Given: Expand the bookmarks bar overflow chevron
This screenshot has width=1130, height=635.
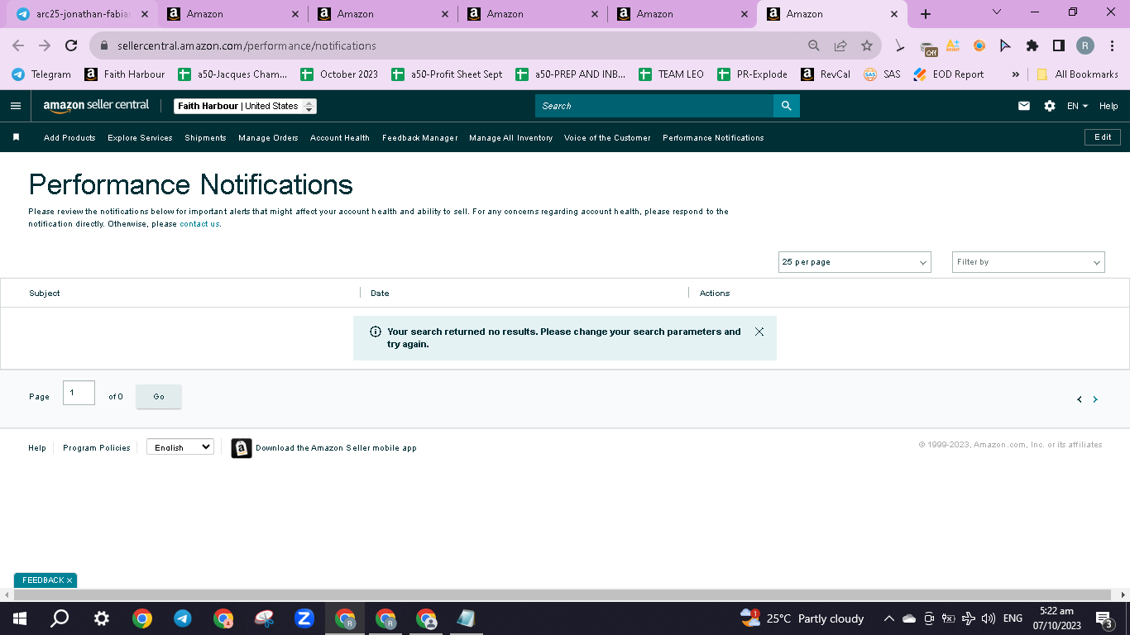Looking at the screenshot, I should tap(1015, 74).
